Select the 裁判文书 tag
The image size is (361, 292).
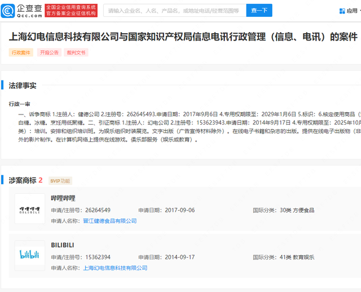click(76, 52)
